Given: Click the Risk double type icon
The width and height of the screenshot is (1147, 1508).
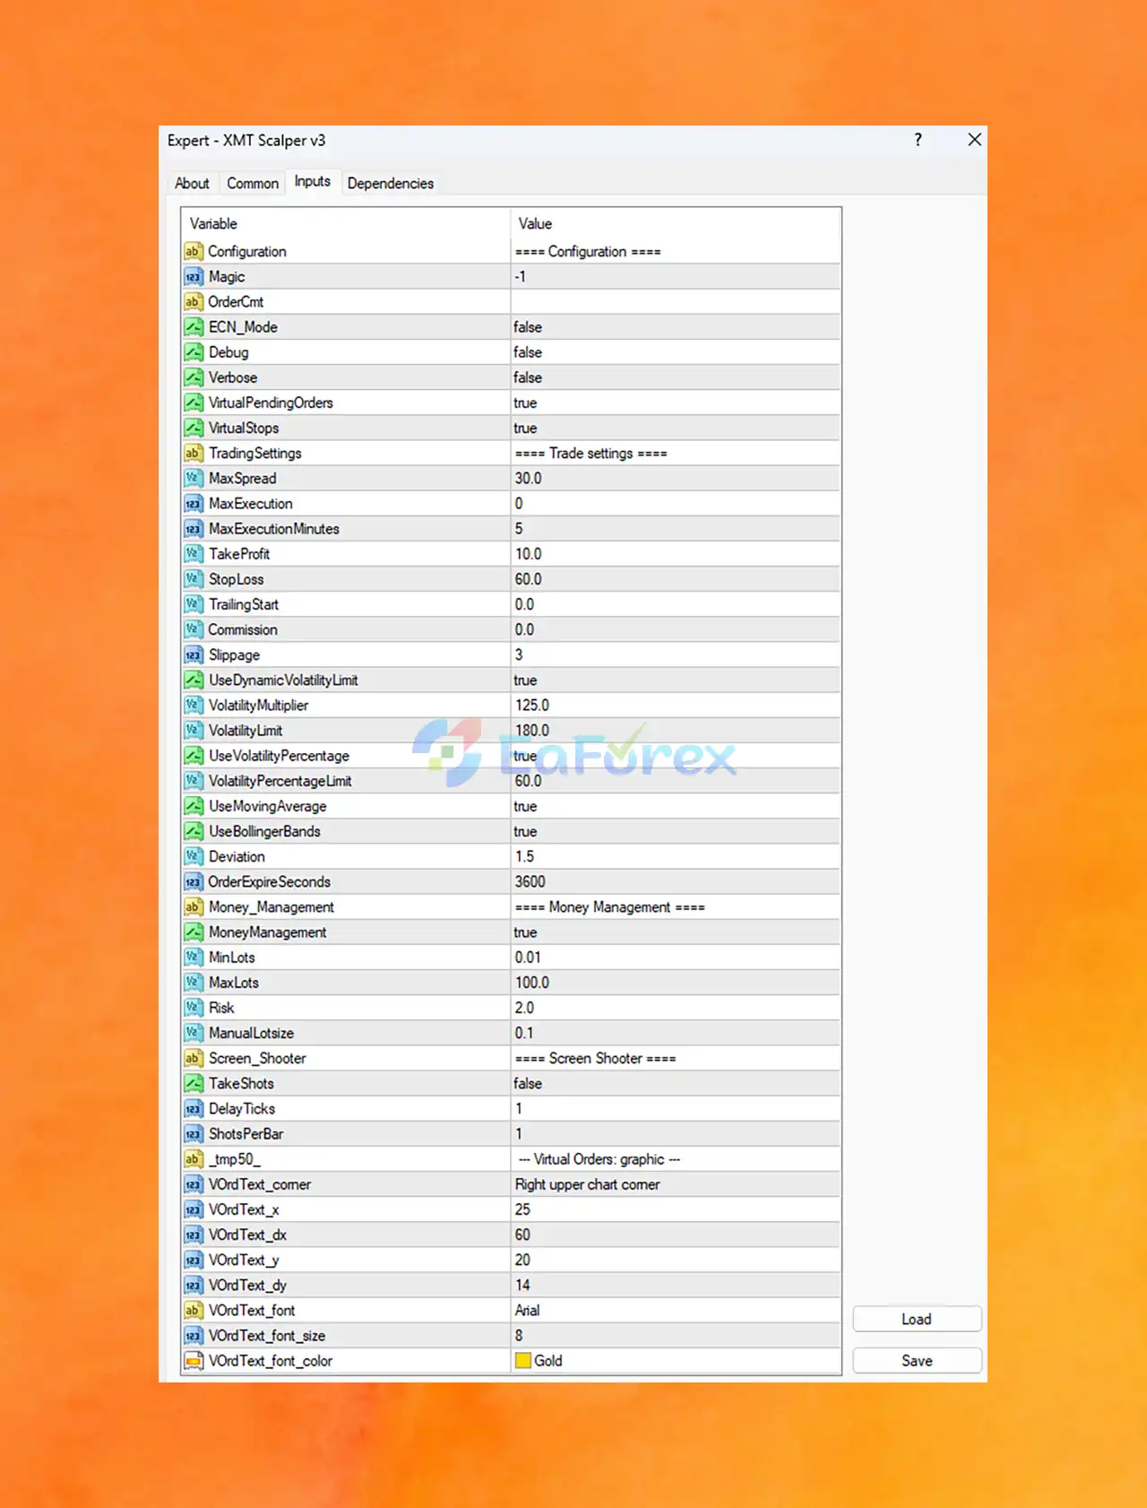Looking at the screenshot, I should click(x=193, y=1008).
